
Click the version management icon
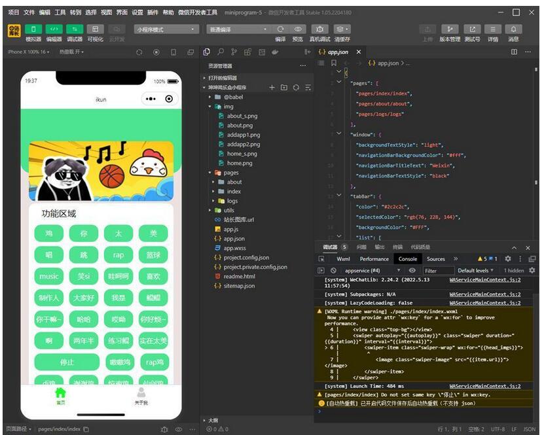450,29
